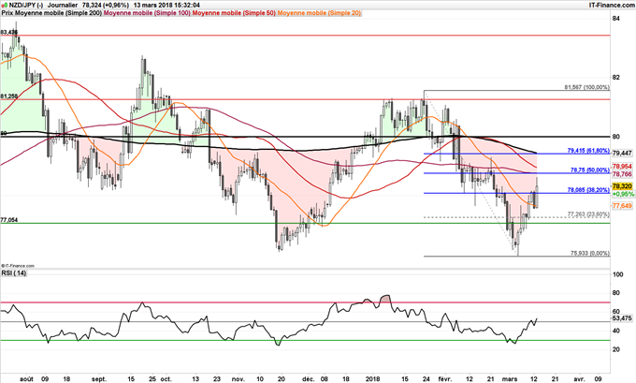The height and width of the screenshot is (383, 636).
Task: Click the 2018 label on time axis
Action: click(x=372, y=379)
